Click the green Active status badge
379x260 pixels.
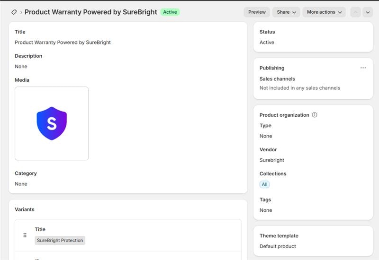(x=170, y=12)
